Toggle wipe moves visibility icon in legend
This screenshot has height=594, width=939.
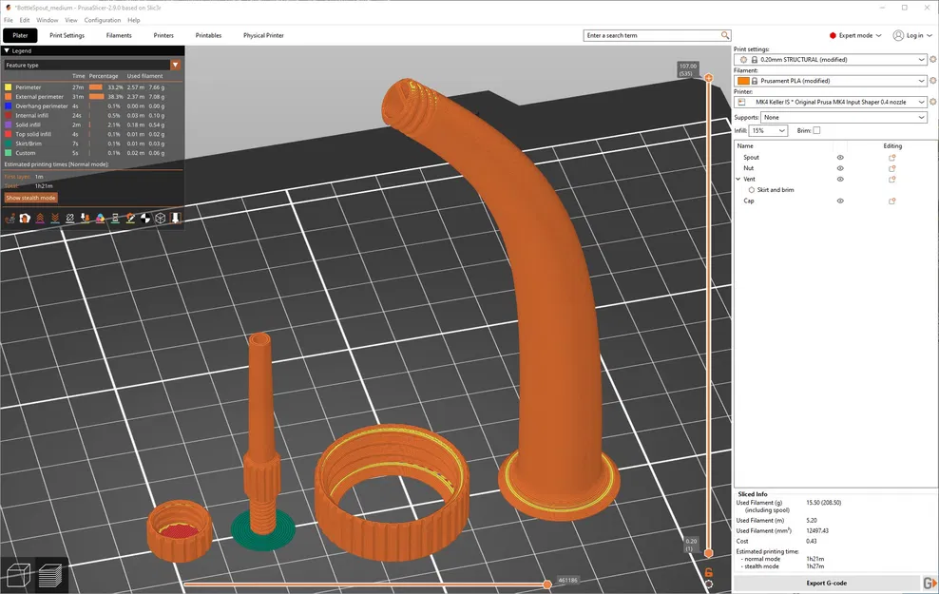click(x=25, y=219)
